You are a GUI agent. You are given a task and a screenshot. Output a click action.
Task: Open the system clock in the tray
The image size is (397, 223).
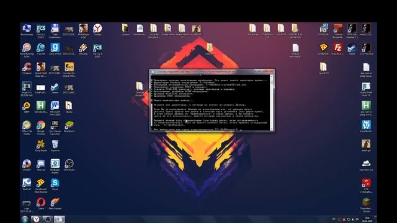pyautogui.click(x=367, y=219)
